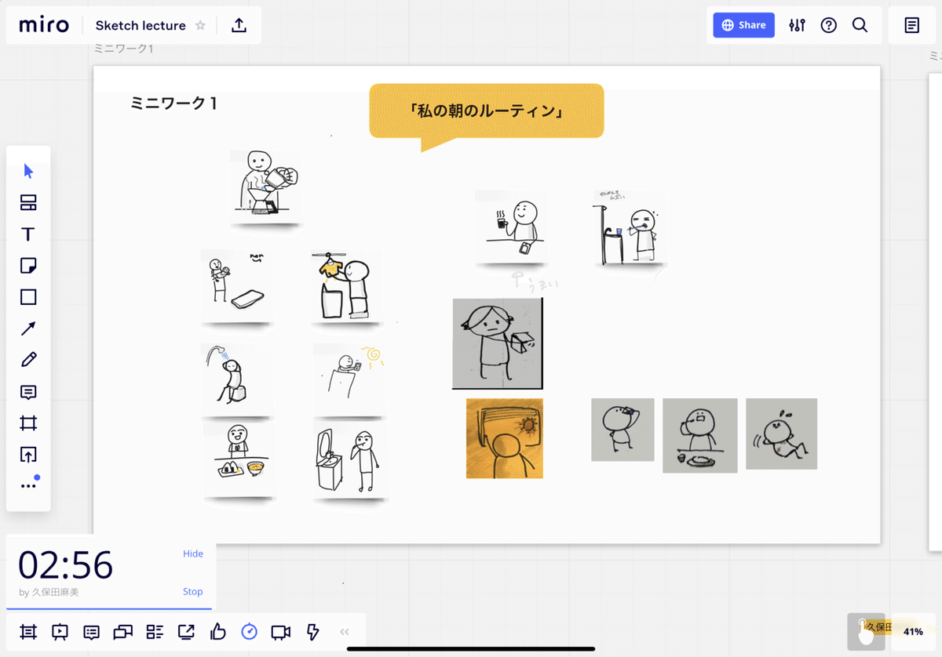Select the Pen tool
Screen dimensions: 942x657
pyautogui.click(x=28, y=359)
